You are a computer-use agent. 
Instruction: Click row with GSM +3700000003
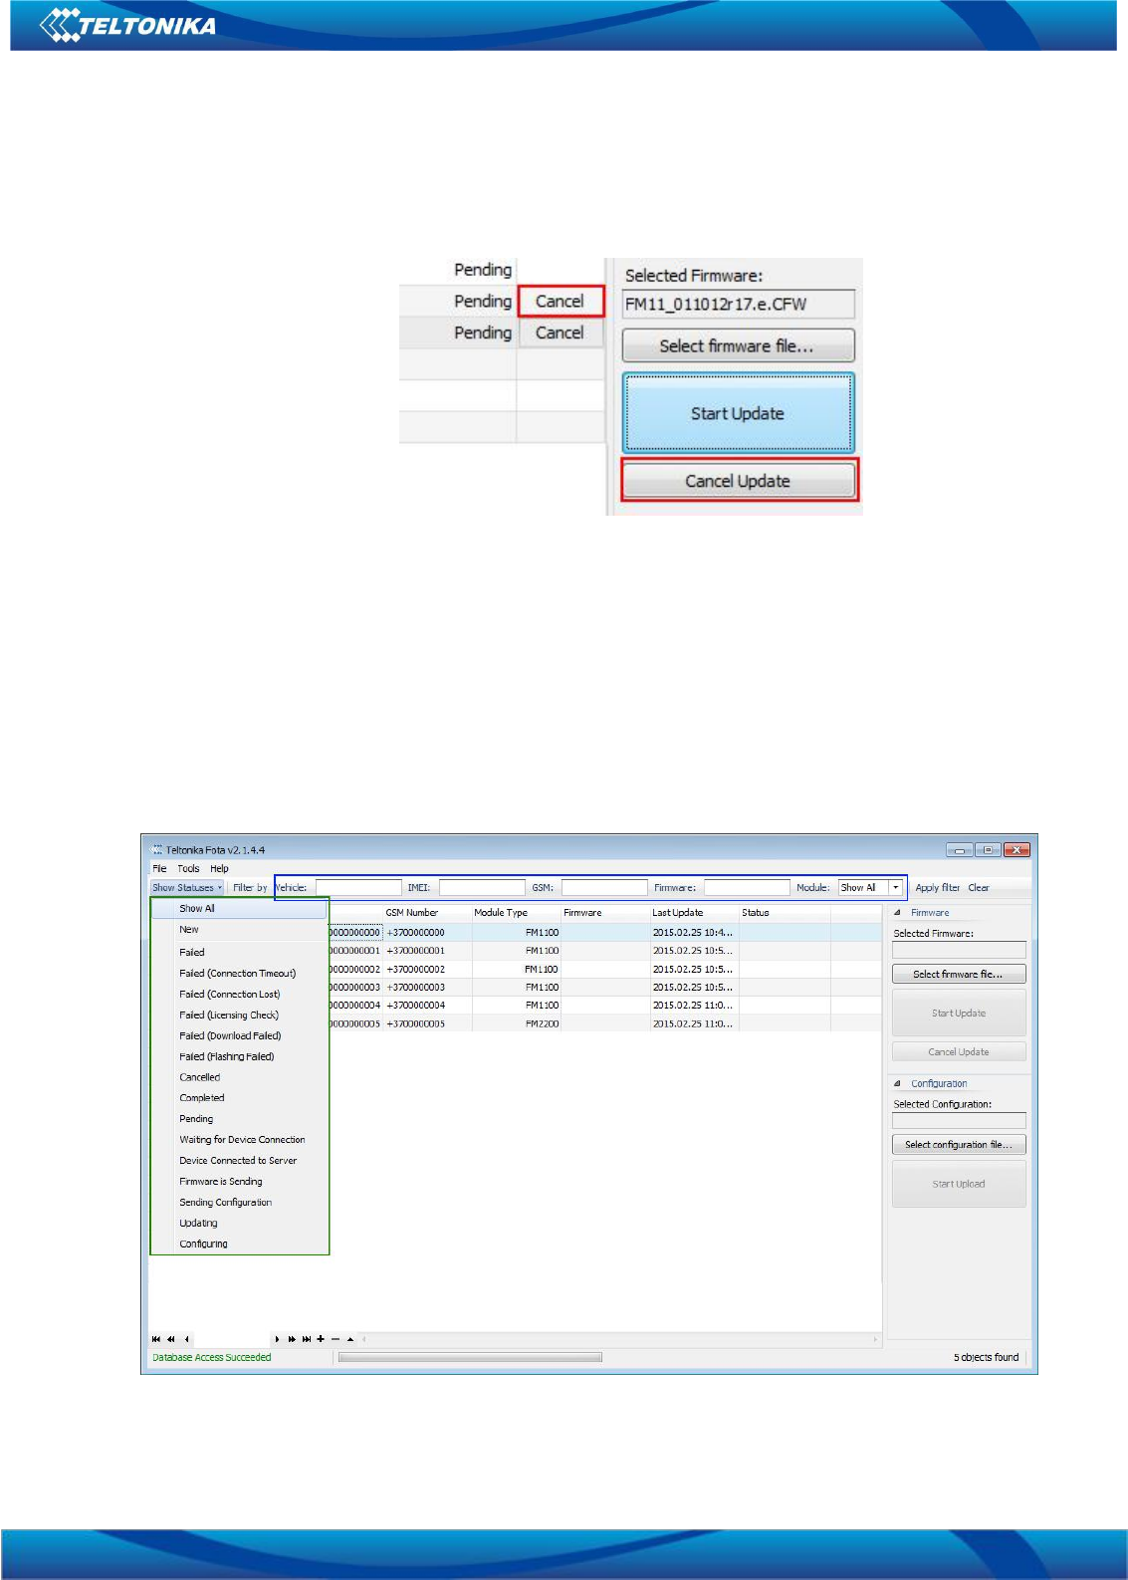(605, 987)
